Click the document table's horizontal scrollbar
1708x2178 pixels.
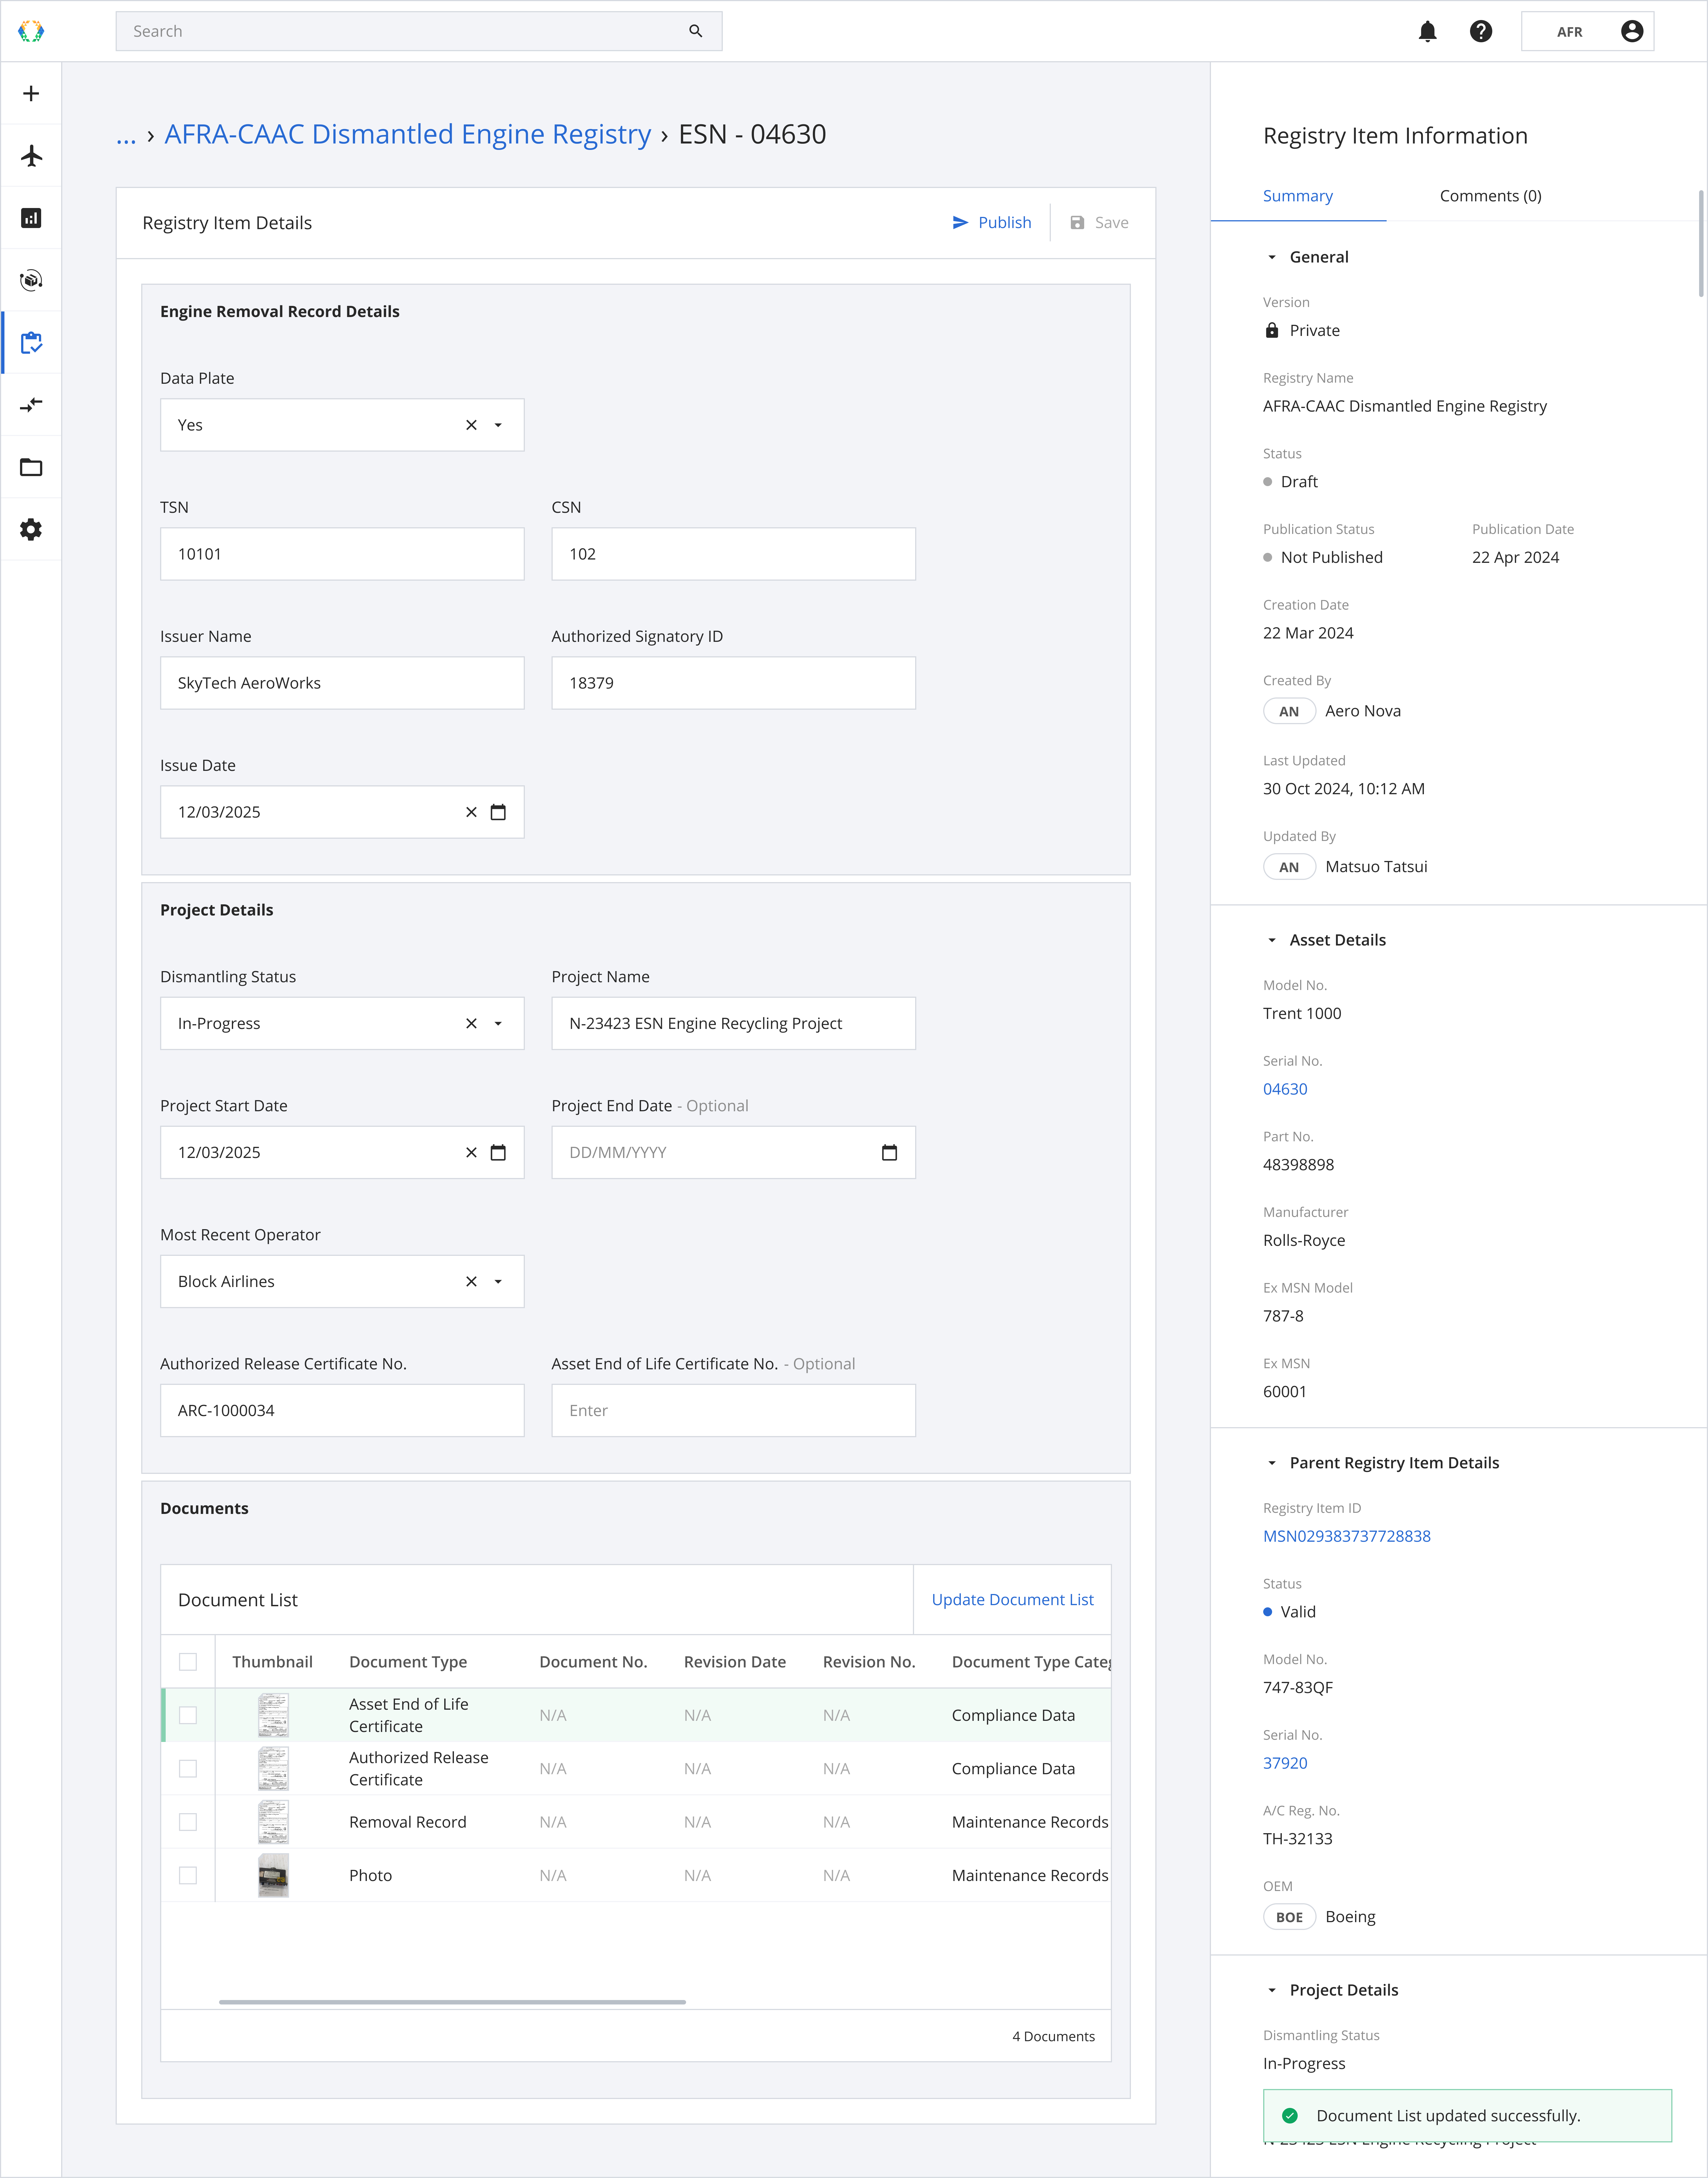pyautogui.click(x=452, y=2002)
